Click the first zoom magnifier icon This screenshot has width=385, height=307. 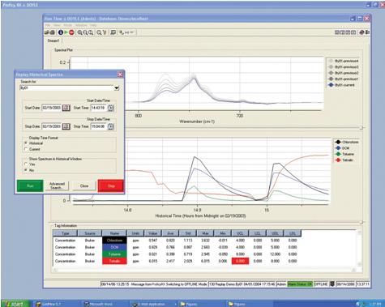pos(79,32)
